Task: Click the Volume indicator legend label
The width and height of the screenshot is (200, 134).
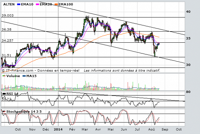Action: (x=13, y=76)
